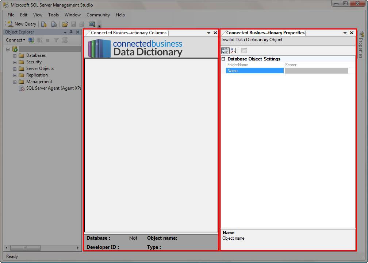Open the auto-hidden Properties side tab
This screenshot has width=368, height=263.
pyautogui.click(x=361, y=45)
